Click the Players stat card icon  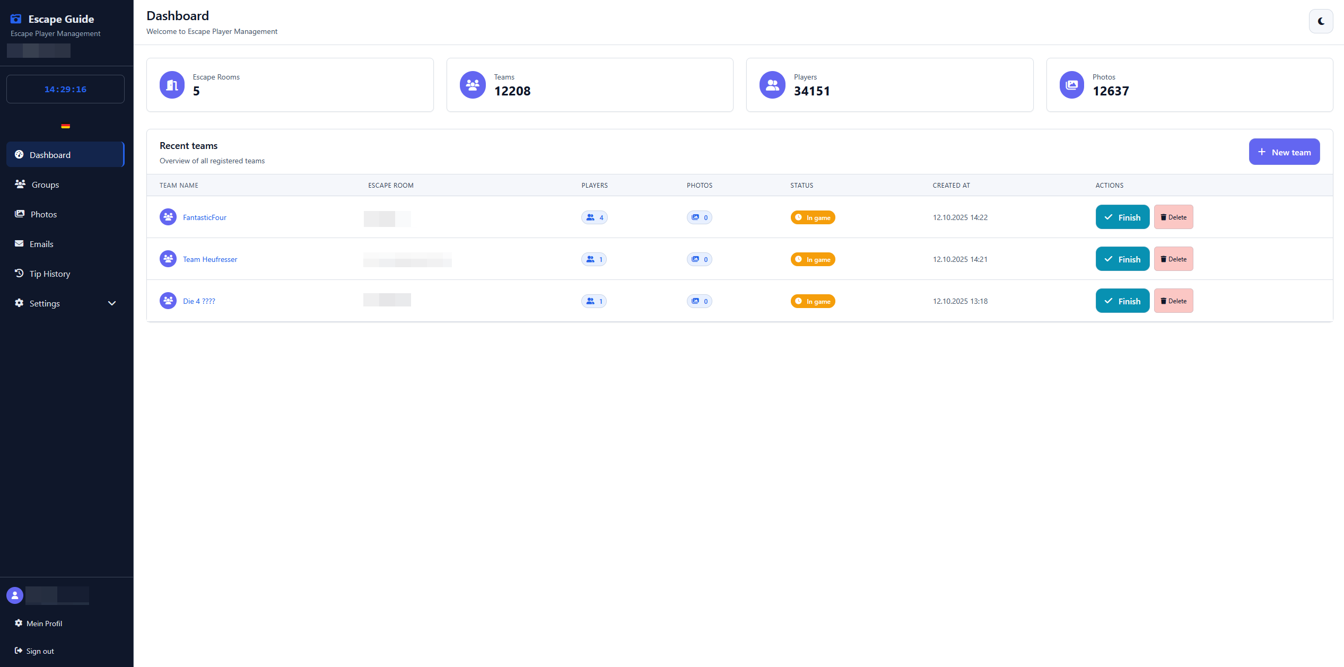point(772,84)
